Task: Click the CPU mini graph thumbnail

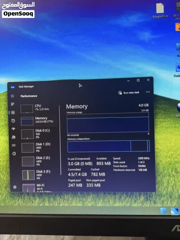Action: [x=27, y=109]
